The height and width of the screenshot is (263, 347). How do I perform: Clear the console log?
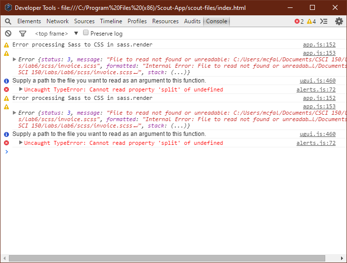[8, 34]
